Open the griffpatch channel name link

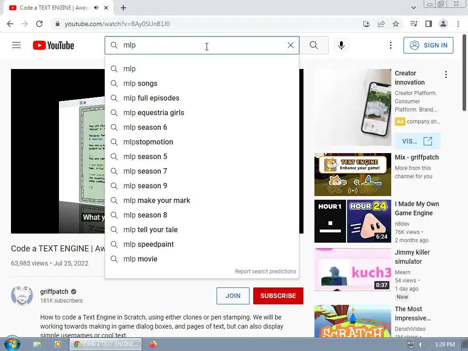[54, 292]
